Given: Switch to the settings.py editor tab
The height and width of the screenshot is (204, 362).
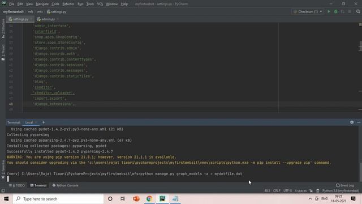Looking at the screenshot, I should (x=20, y=19).
